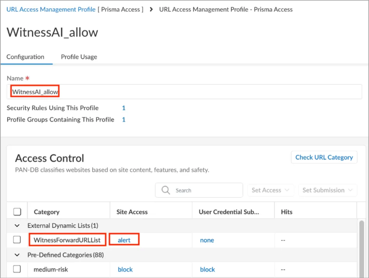The height and width of the screenshot is (278, 369).
Task: Click the search magnifier icon
Action: (x=166, y=190)
